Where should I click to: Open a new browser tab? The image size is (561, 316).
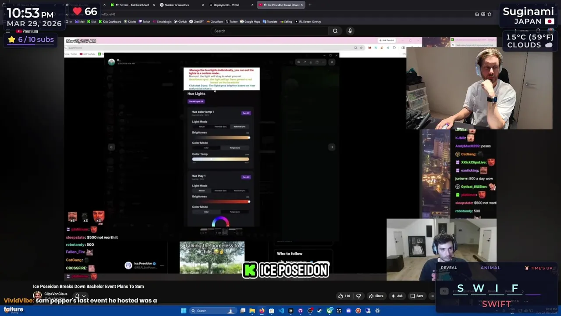click(x=310, y=5)
